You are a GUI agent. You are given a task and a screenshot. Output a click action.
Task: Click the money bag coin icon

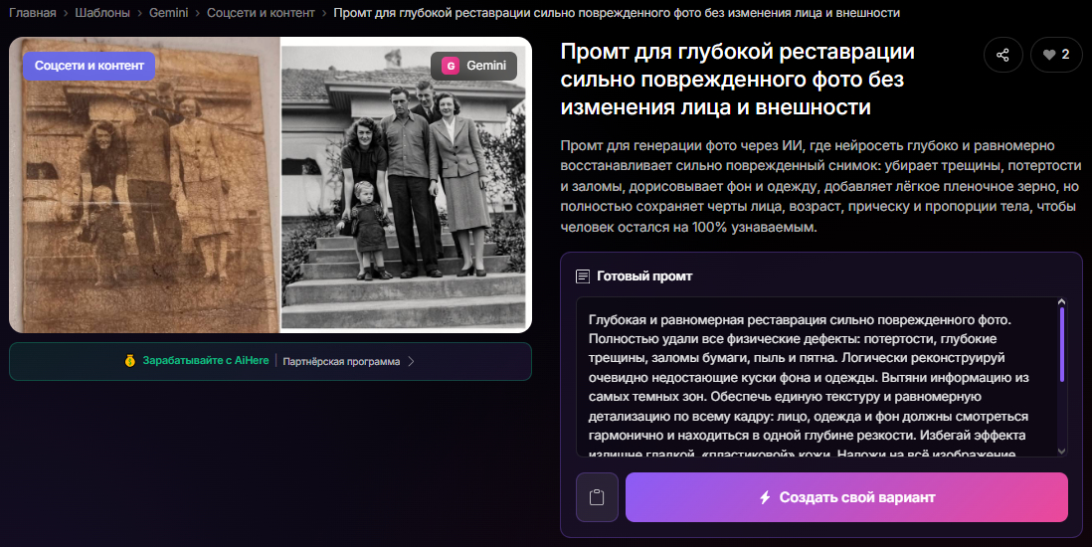click(x=129, y=361)
